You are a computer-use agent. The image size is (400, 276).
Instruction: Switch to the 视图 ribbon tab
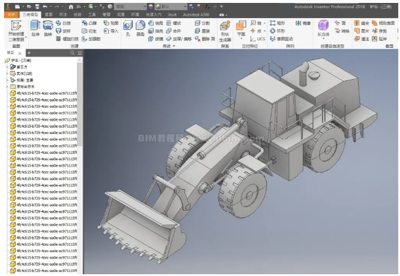tap(121, 15)
